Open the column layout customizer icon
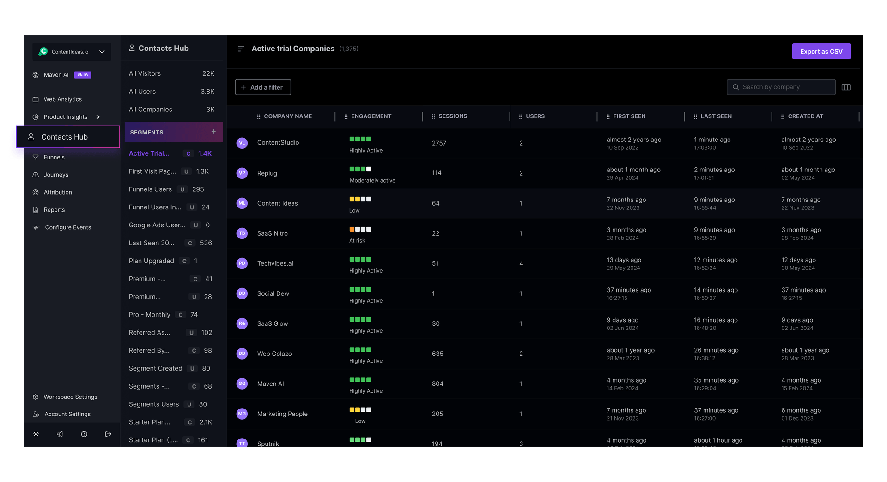The height and width of the screenshot is (482, 887). (x=846, y=87)
